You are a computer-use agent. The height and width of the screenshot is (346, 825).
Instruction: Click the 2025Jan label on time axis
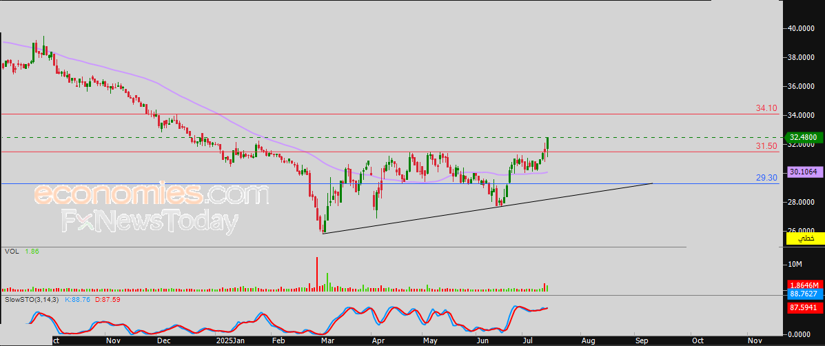click(231, 340)
